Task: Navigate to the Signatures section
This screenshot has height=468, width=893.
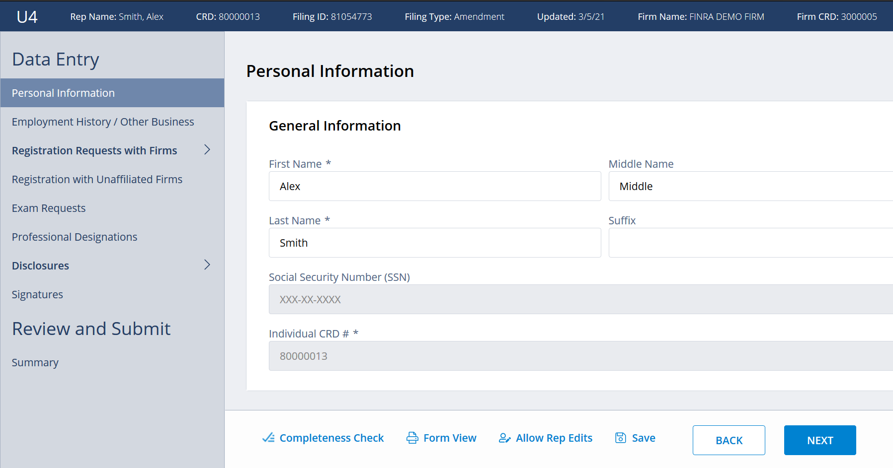Action: 37,295
